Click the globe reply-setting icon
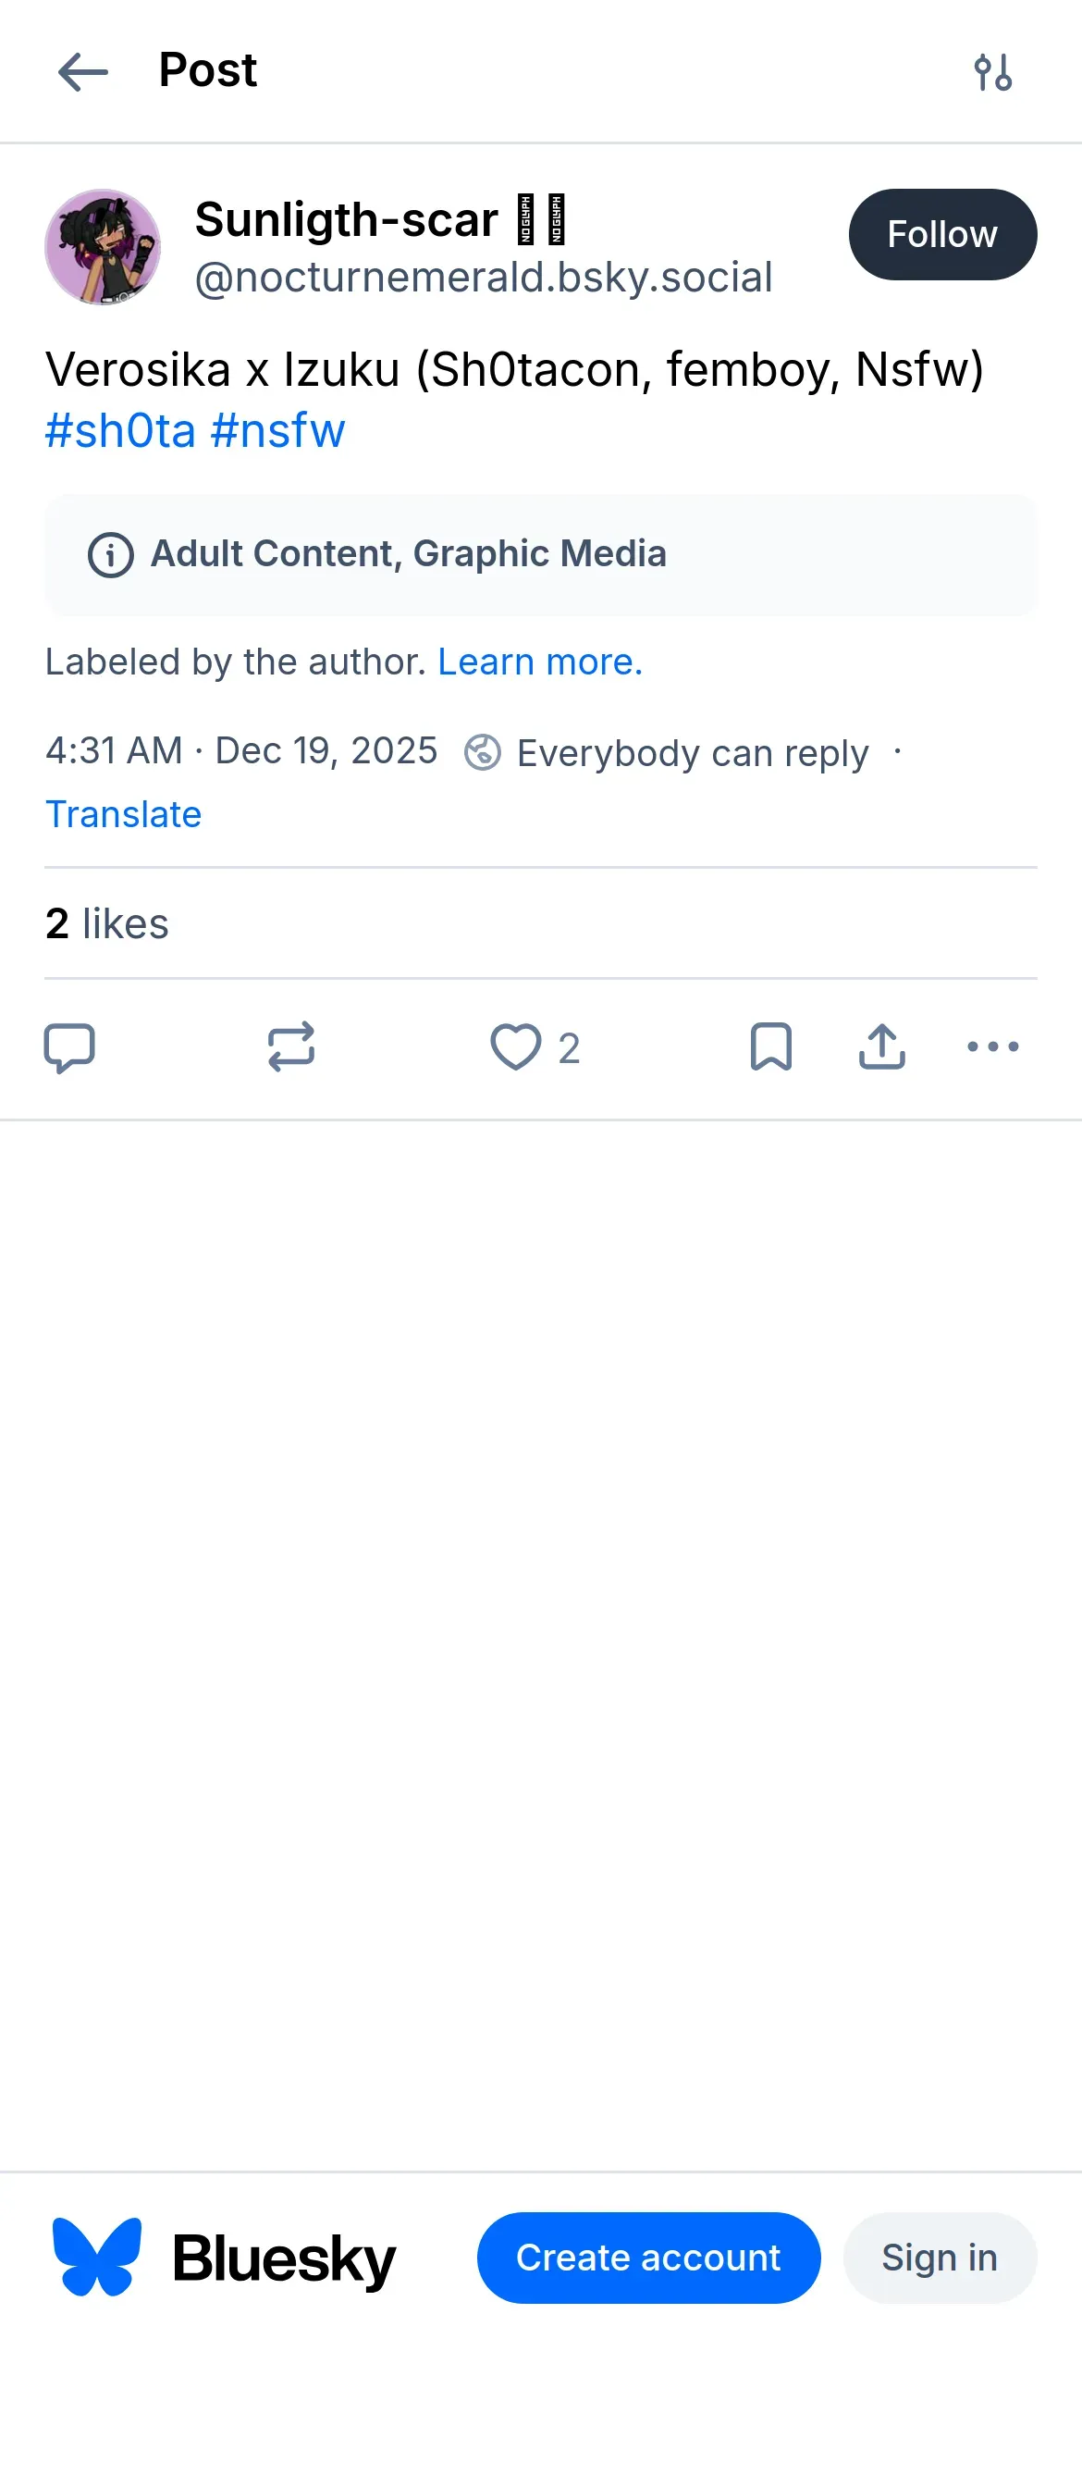This screenshot has height=2487, width=1082. 483,752
